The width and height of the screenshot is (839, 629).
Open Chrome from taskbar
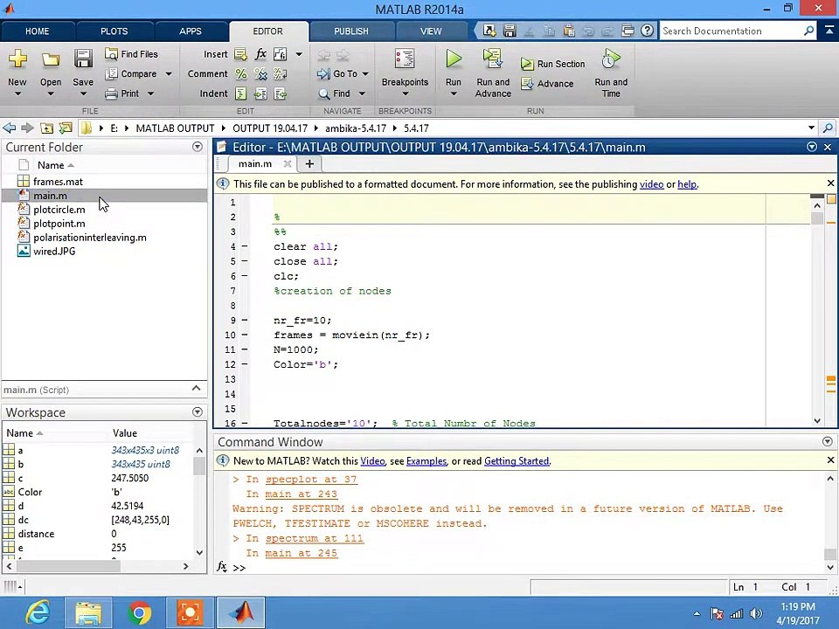pyautogui.click(x=140, y=613)
